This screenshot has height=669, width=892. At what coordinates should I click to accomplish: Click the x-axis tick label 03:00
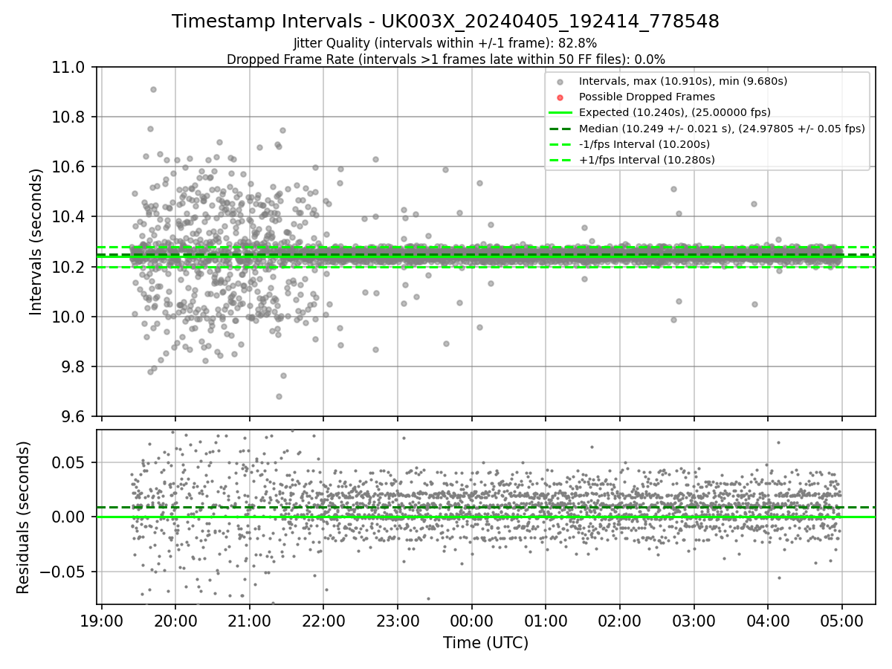click(x=694, y=620)
